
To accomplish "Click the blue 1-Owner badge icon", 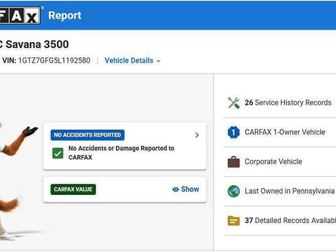I will click(233, 132).
